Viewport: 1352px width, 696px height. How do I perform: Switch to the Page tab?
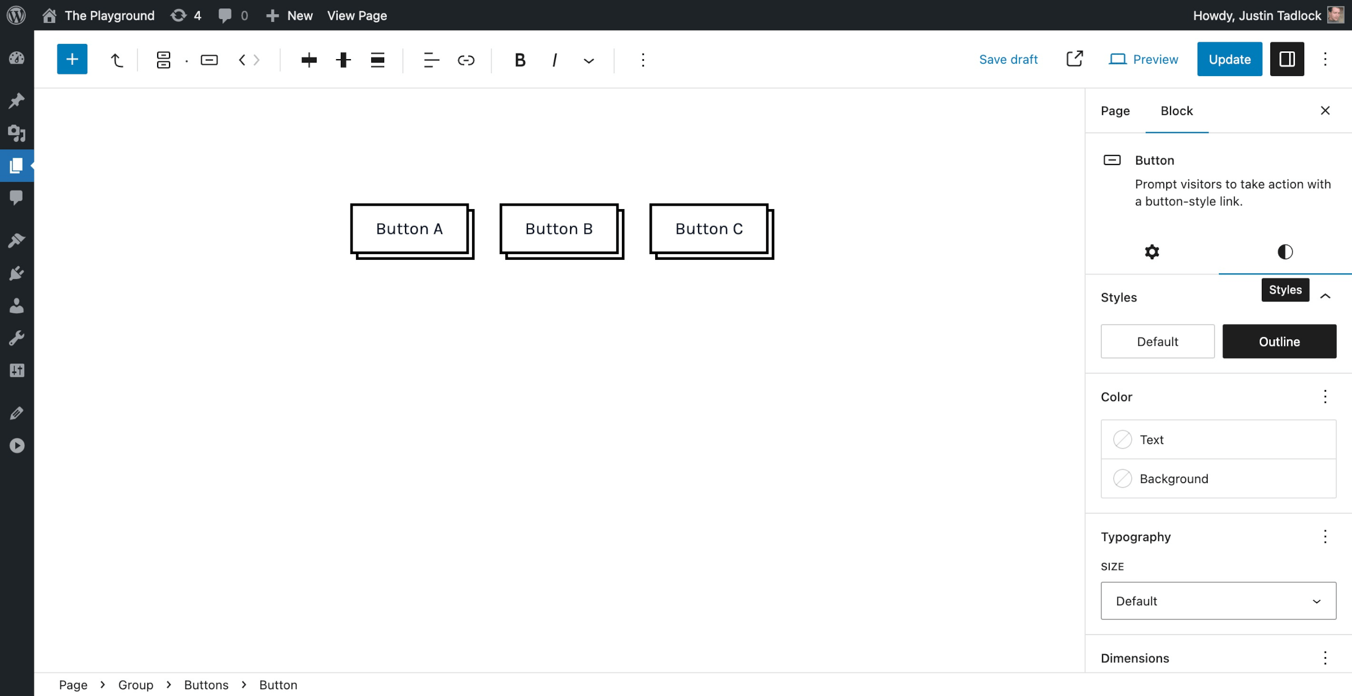pos(1114,111)
